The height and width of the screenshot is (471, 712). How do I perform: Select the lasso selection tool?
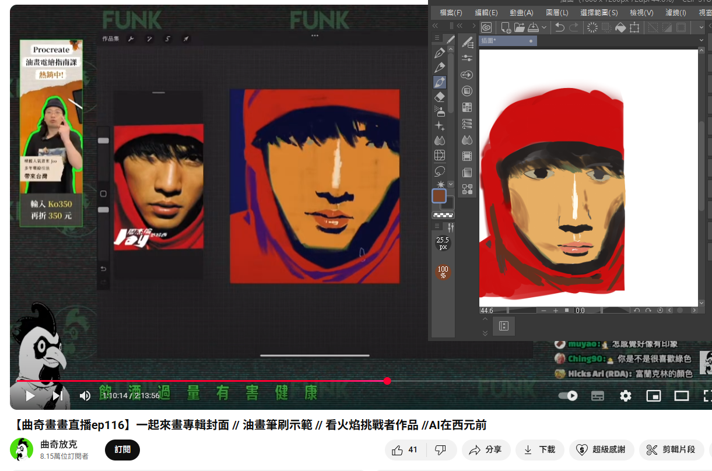coord(440,171)
